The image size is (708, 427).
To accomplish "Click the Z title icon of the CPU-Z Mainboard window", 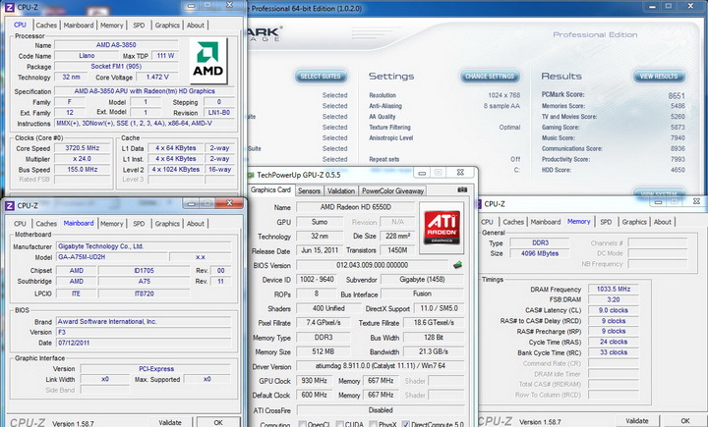I will tap(10, 205).
